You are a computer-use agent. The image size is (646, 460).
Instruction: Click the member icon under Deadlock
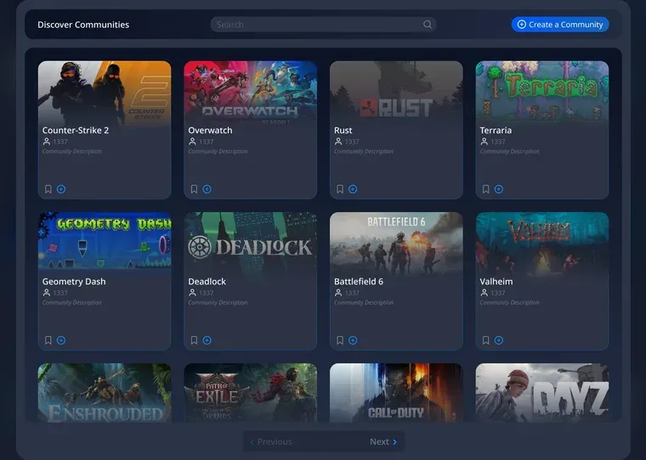(192, 293)
